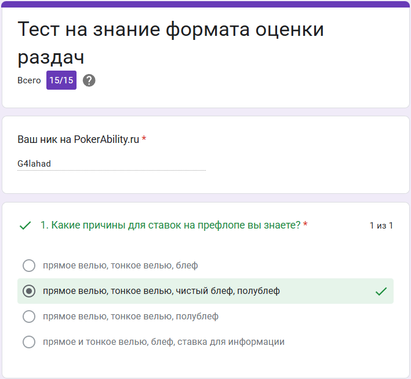Select radio ending with 'чистый блеф, полублеф'
This screenshot has width=411, height=379.
(x=29, y=291)
